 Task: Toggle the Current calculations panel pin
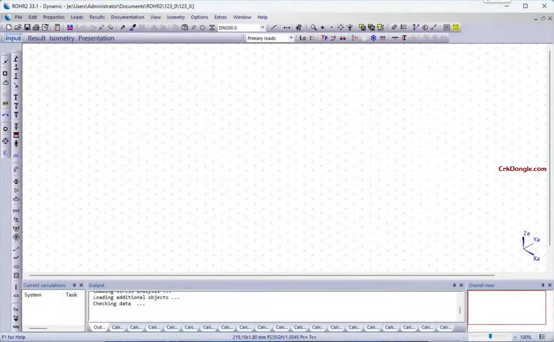point(75,285)
